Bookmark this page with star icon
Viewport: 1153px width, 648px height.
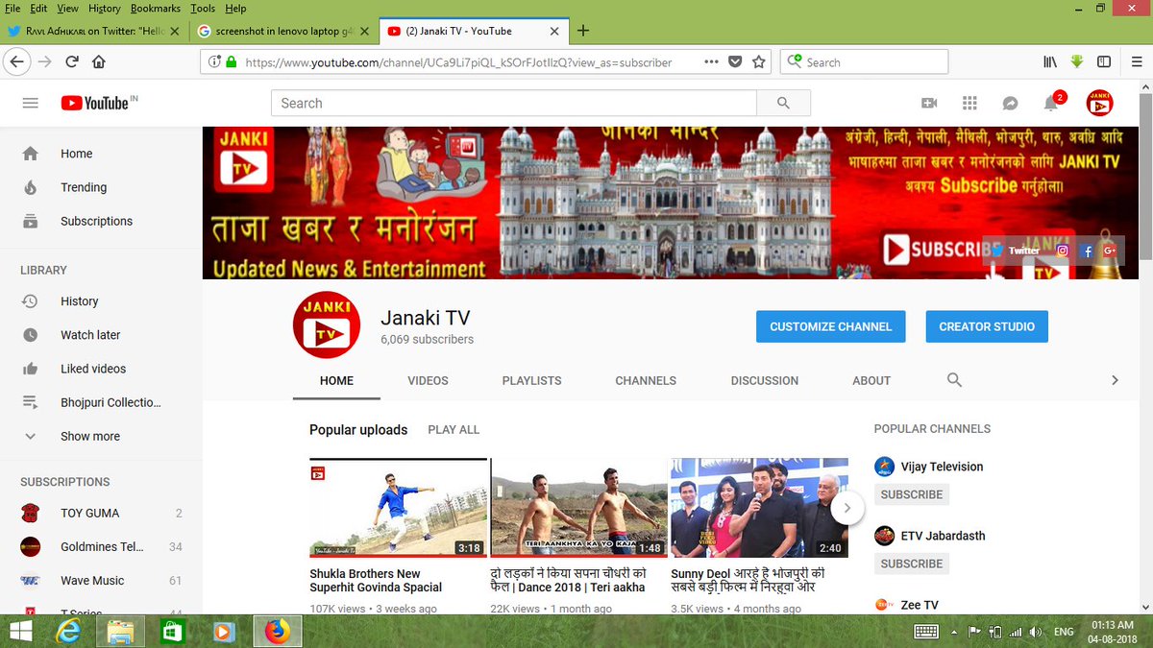759,61
